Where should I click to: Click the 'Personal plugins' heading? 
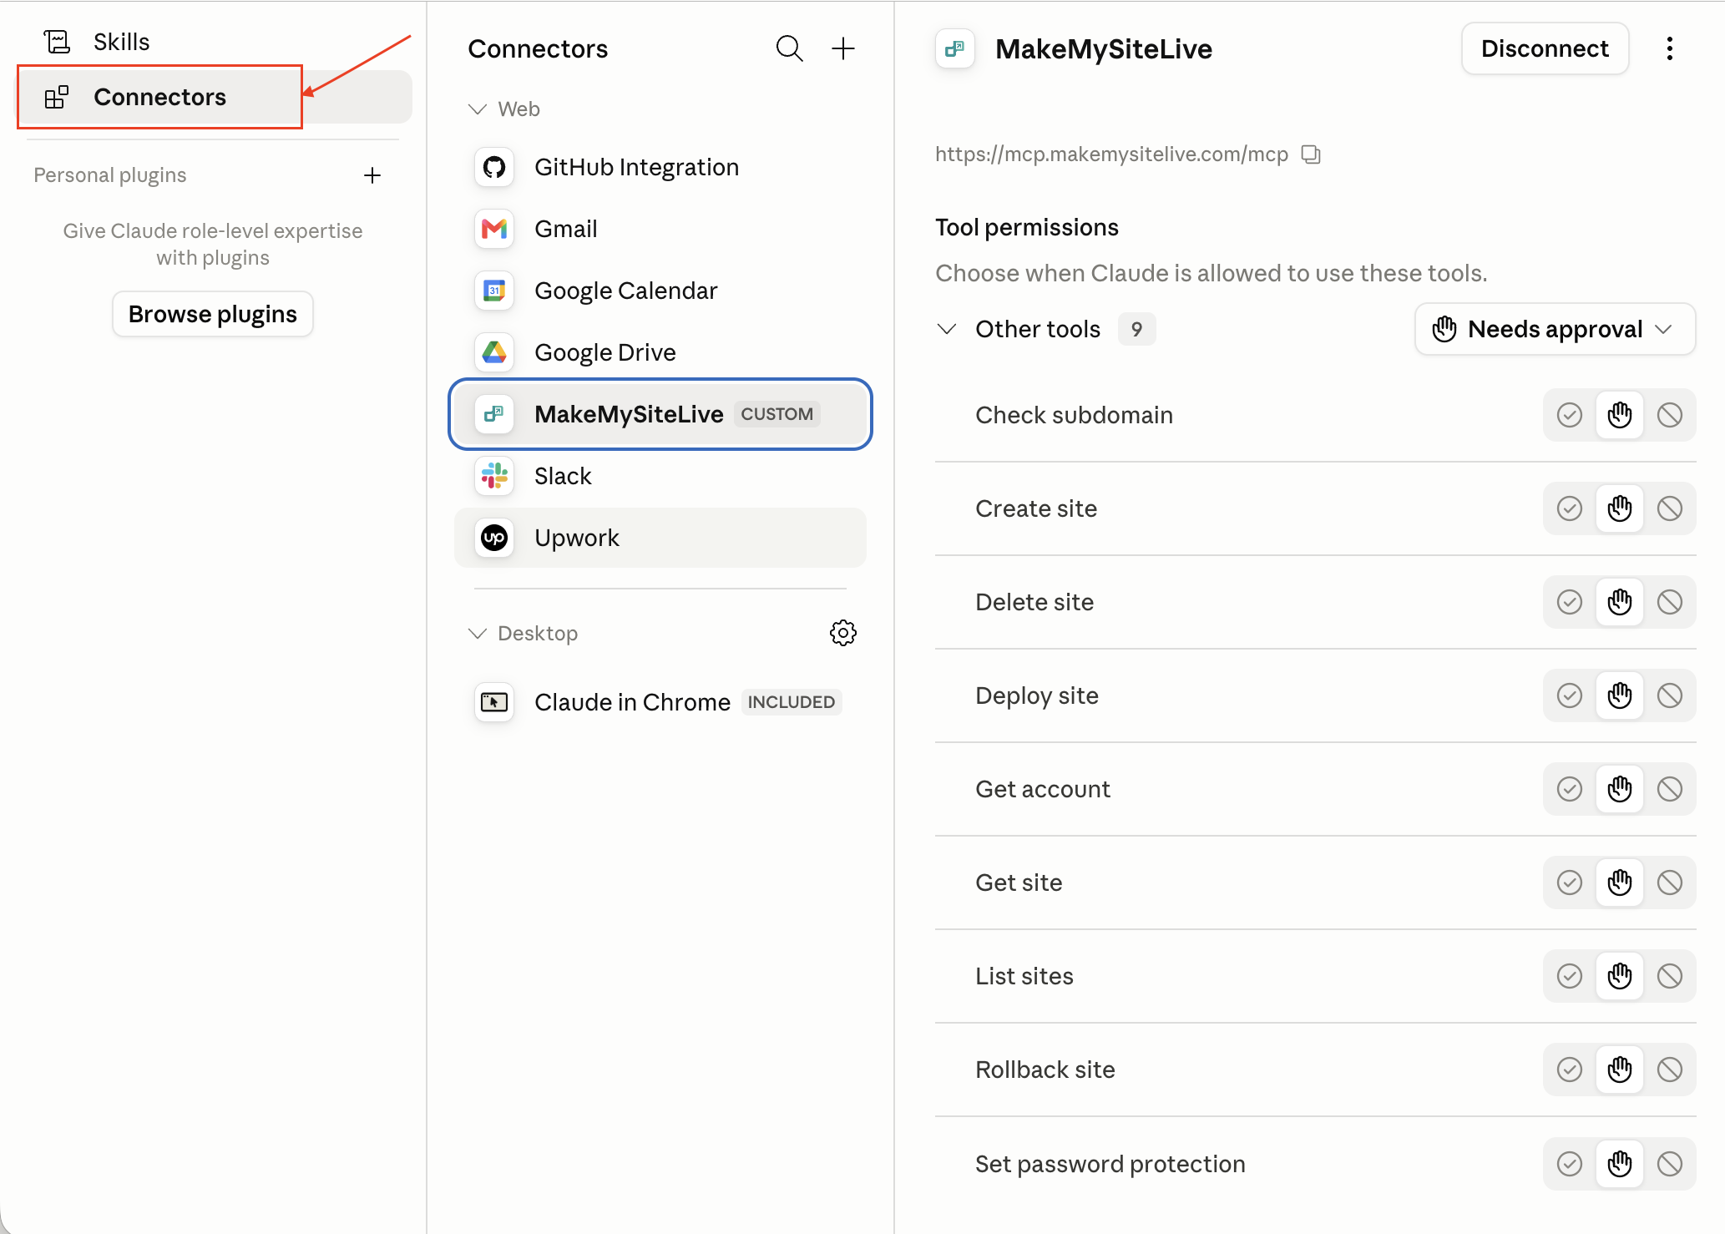pos(110,175)
